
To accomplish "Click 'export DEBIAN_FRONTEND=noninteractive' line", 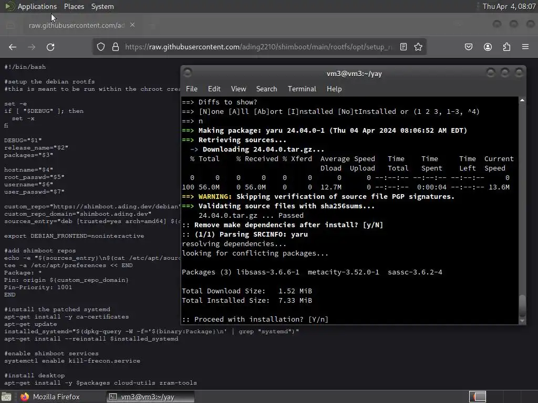I will point(74,236).
